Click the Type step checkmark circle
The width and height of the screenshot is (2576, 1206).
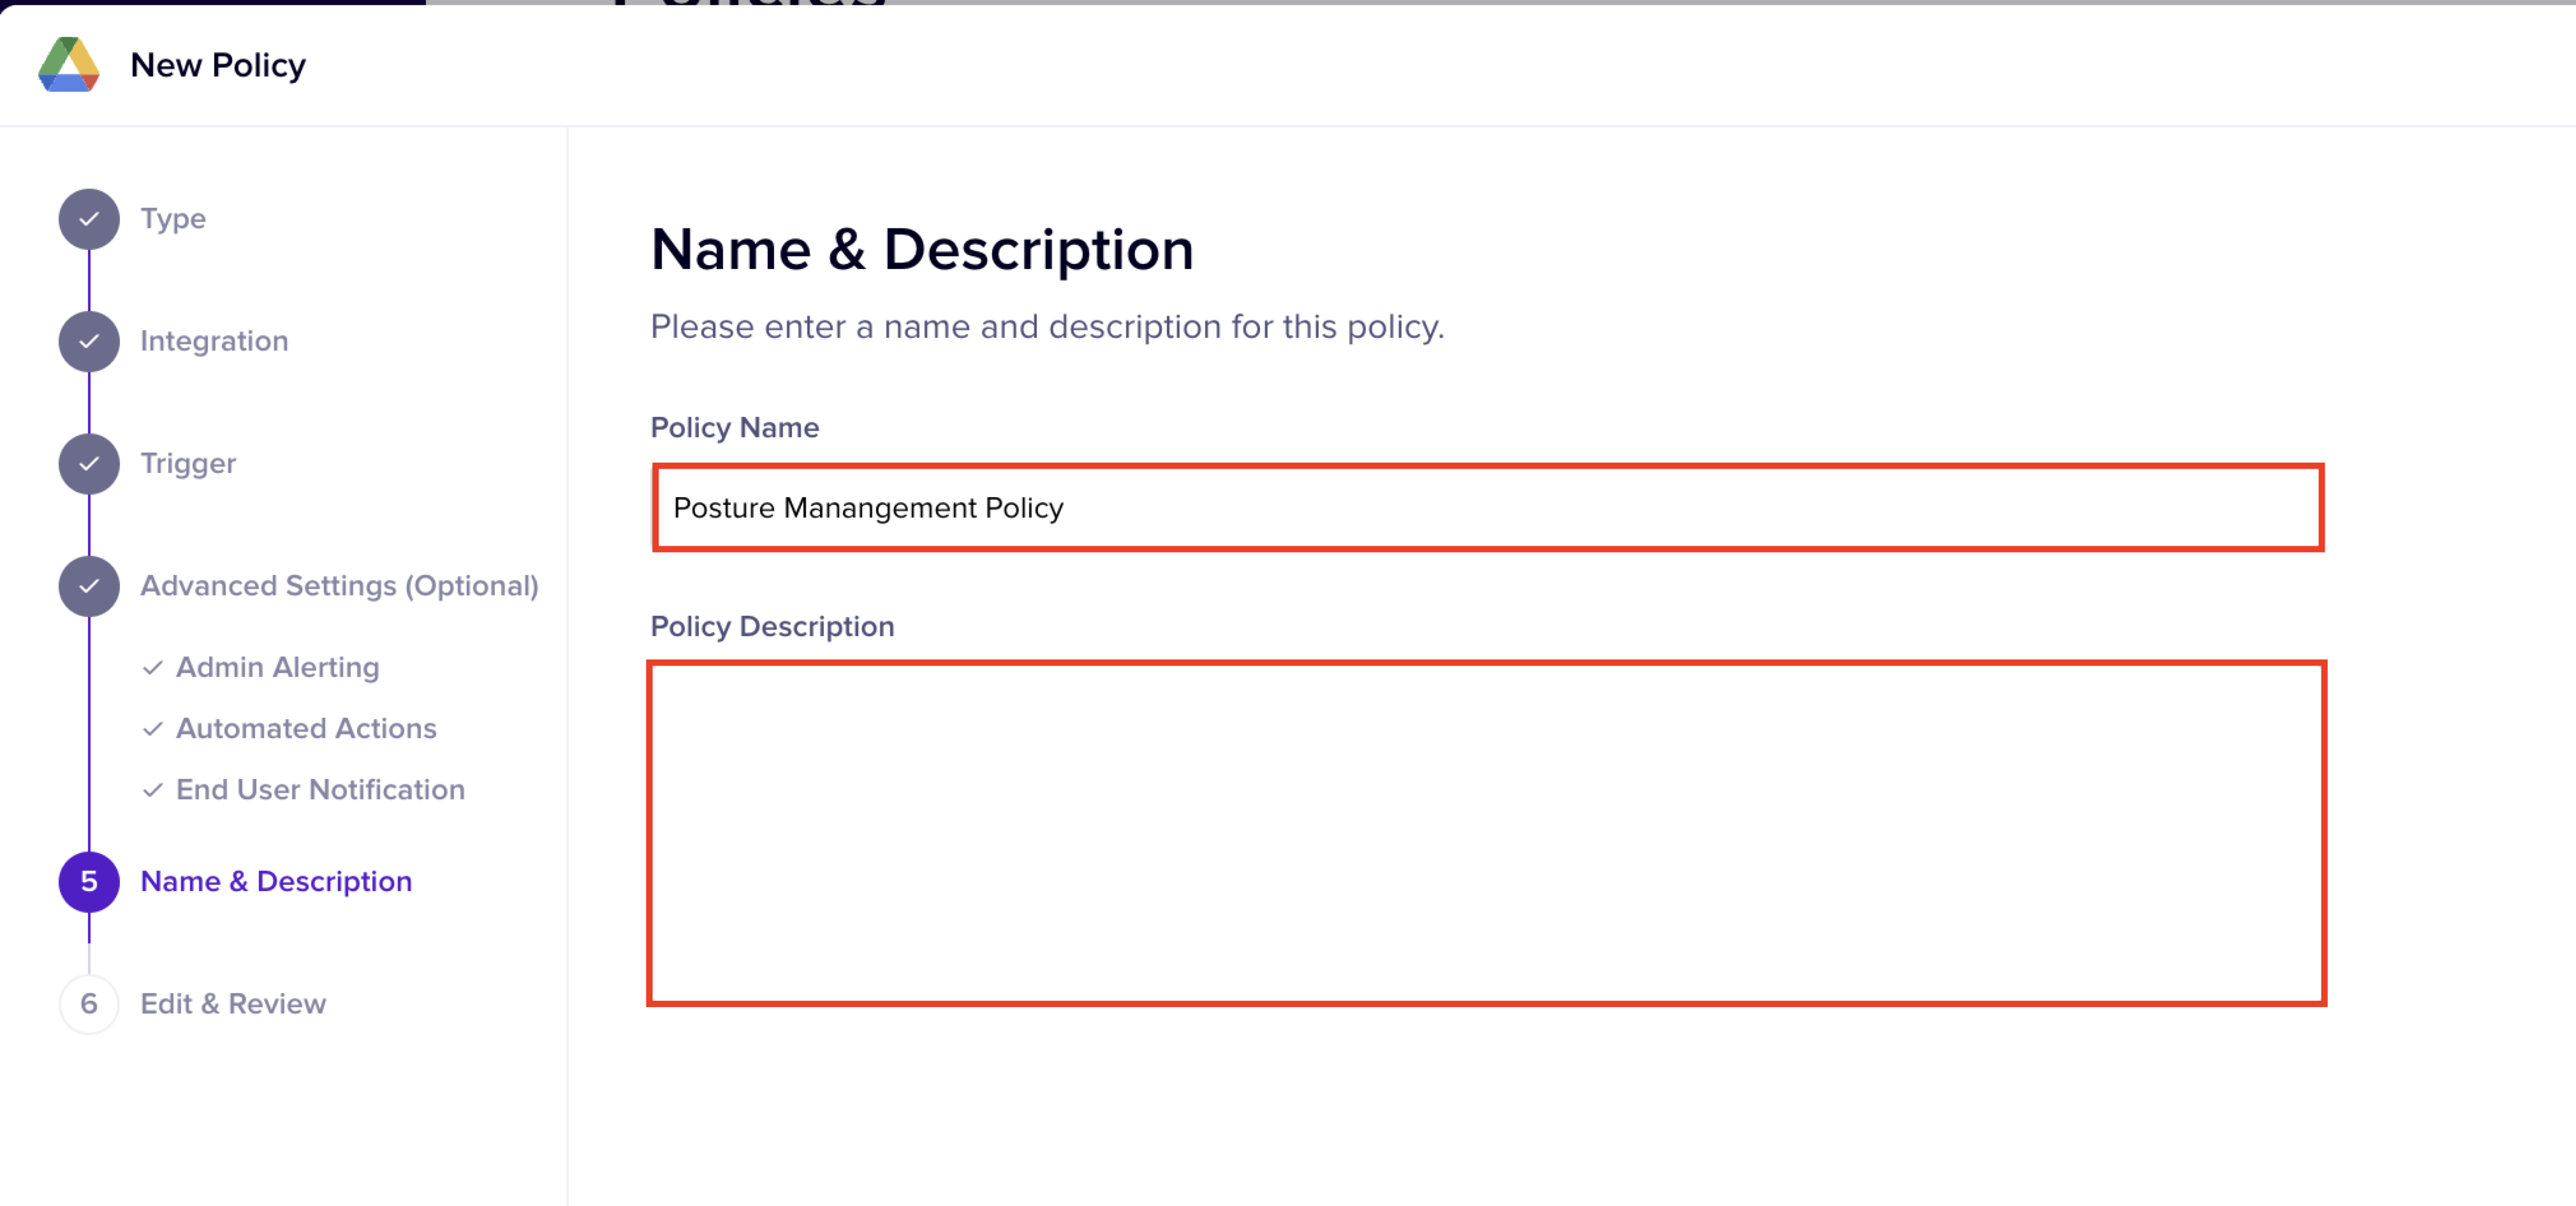89,219
